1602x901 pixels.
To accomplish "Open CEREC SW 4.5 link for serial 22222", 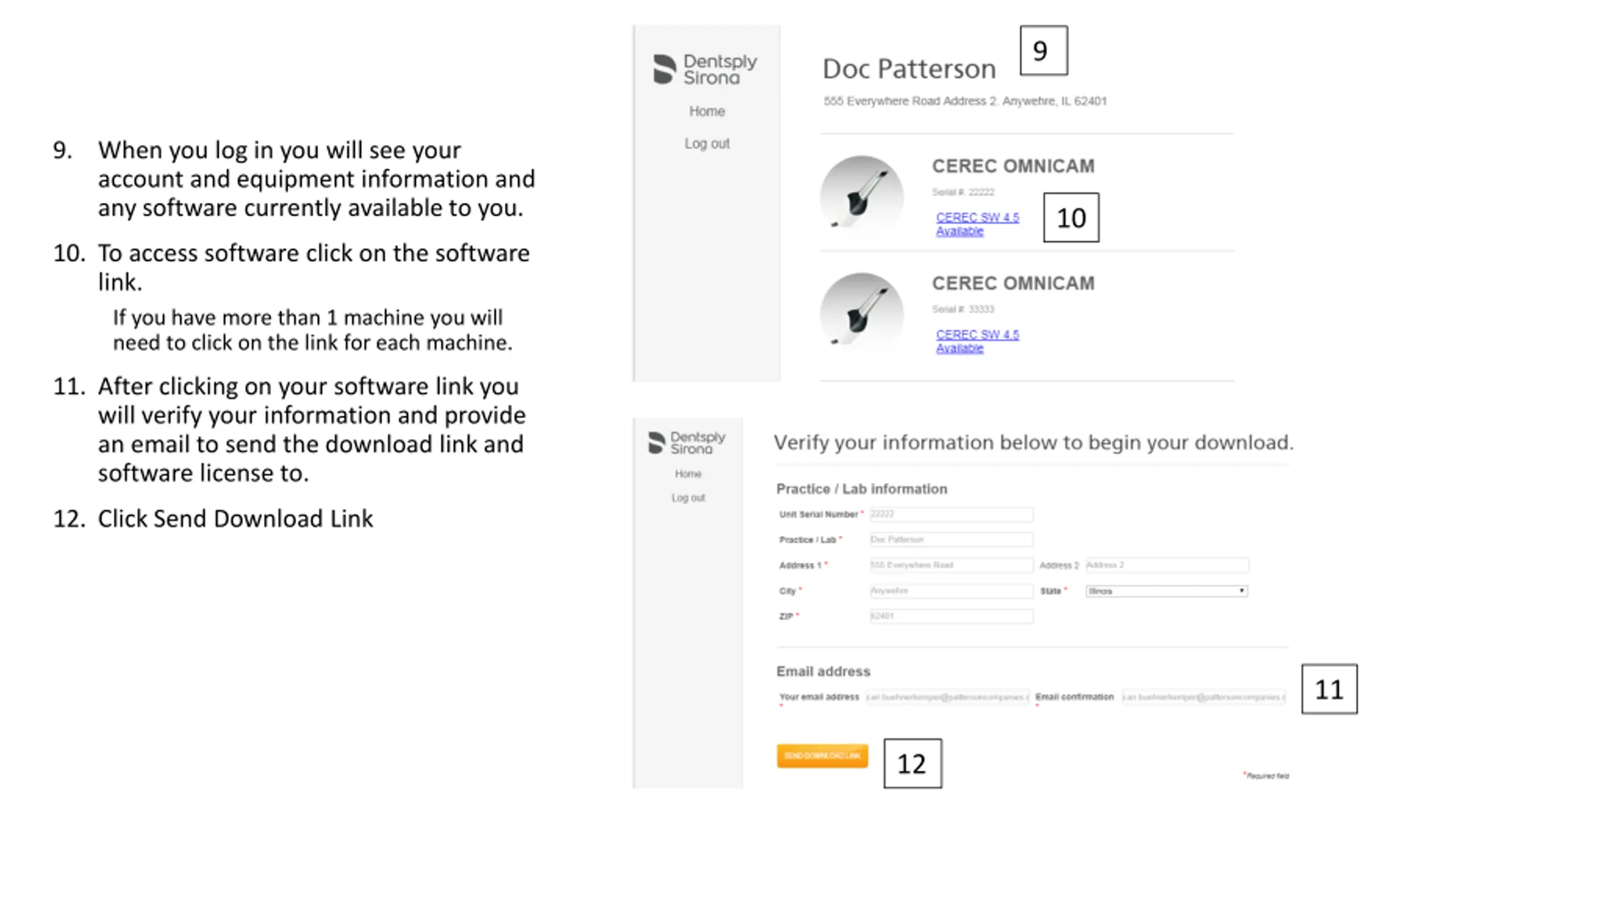I will [x=977, y=224].
